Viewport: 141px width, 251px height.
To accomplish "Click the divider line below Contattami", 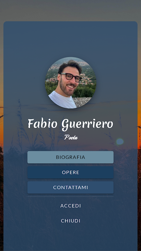I will point(70,197).
